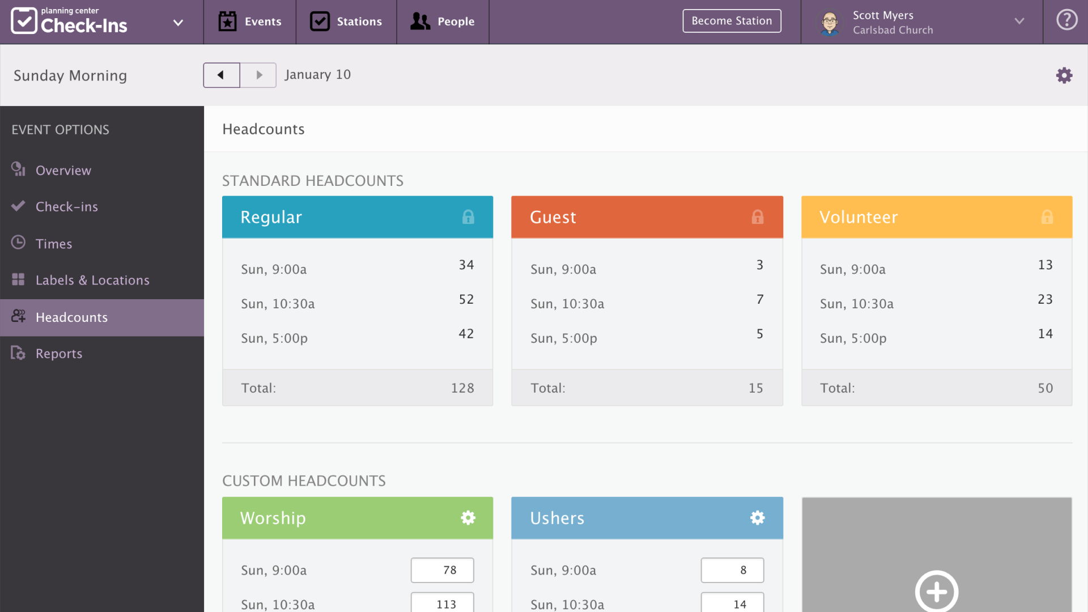Image resolution: width=1088 pixels, height=612 pixels.
Task: Unlock the Guest headcount card
Action: coord(758,216)
